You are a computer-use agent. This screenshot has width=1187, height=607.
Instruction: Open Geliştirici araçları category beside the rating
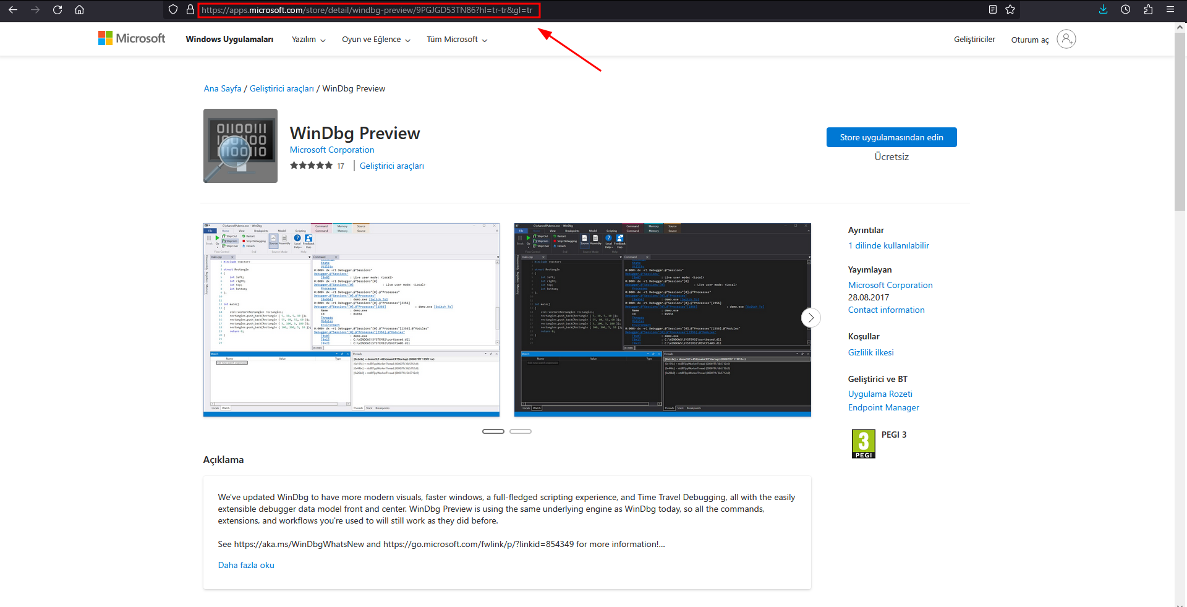click(x=392, y=166)
